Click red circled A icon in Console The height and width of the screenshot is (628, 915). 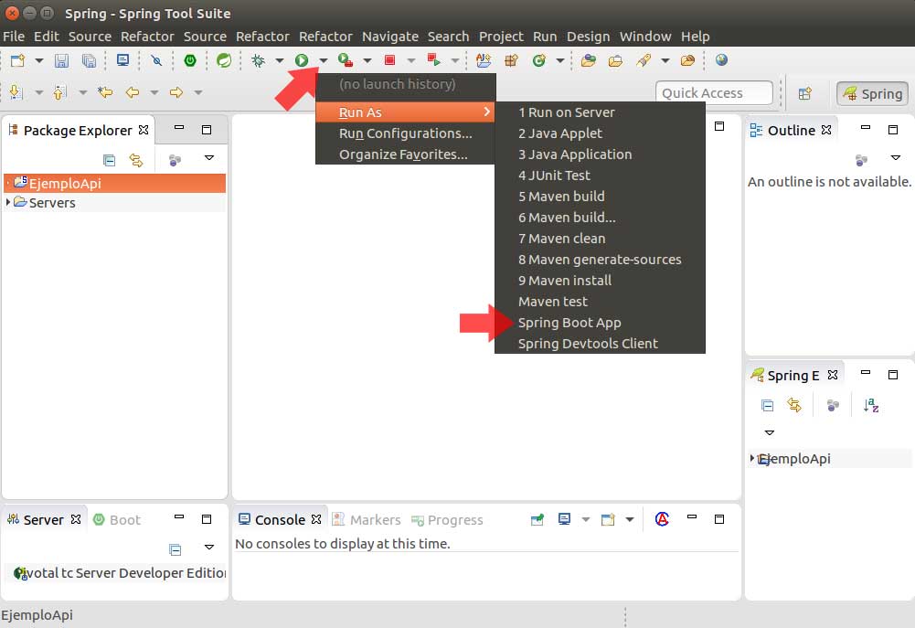[662, 519]
